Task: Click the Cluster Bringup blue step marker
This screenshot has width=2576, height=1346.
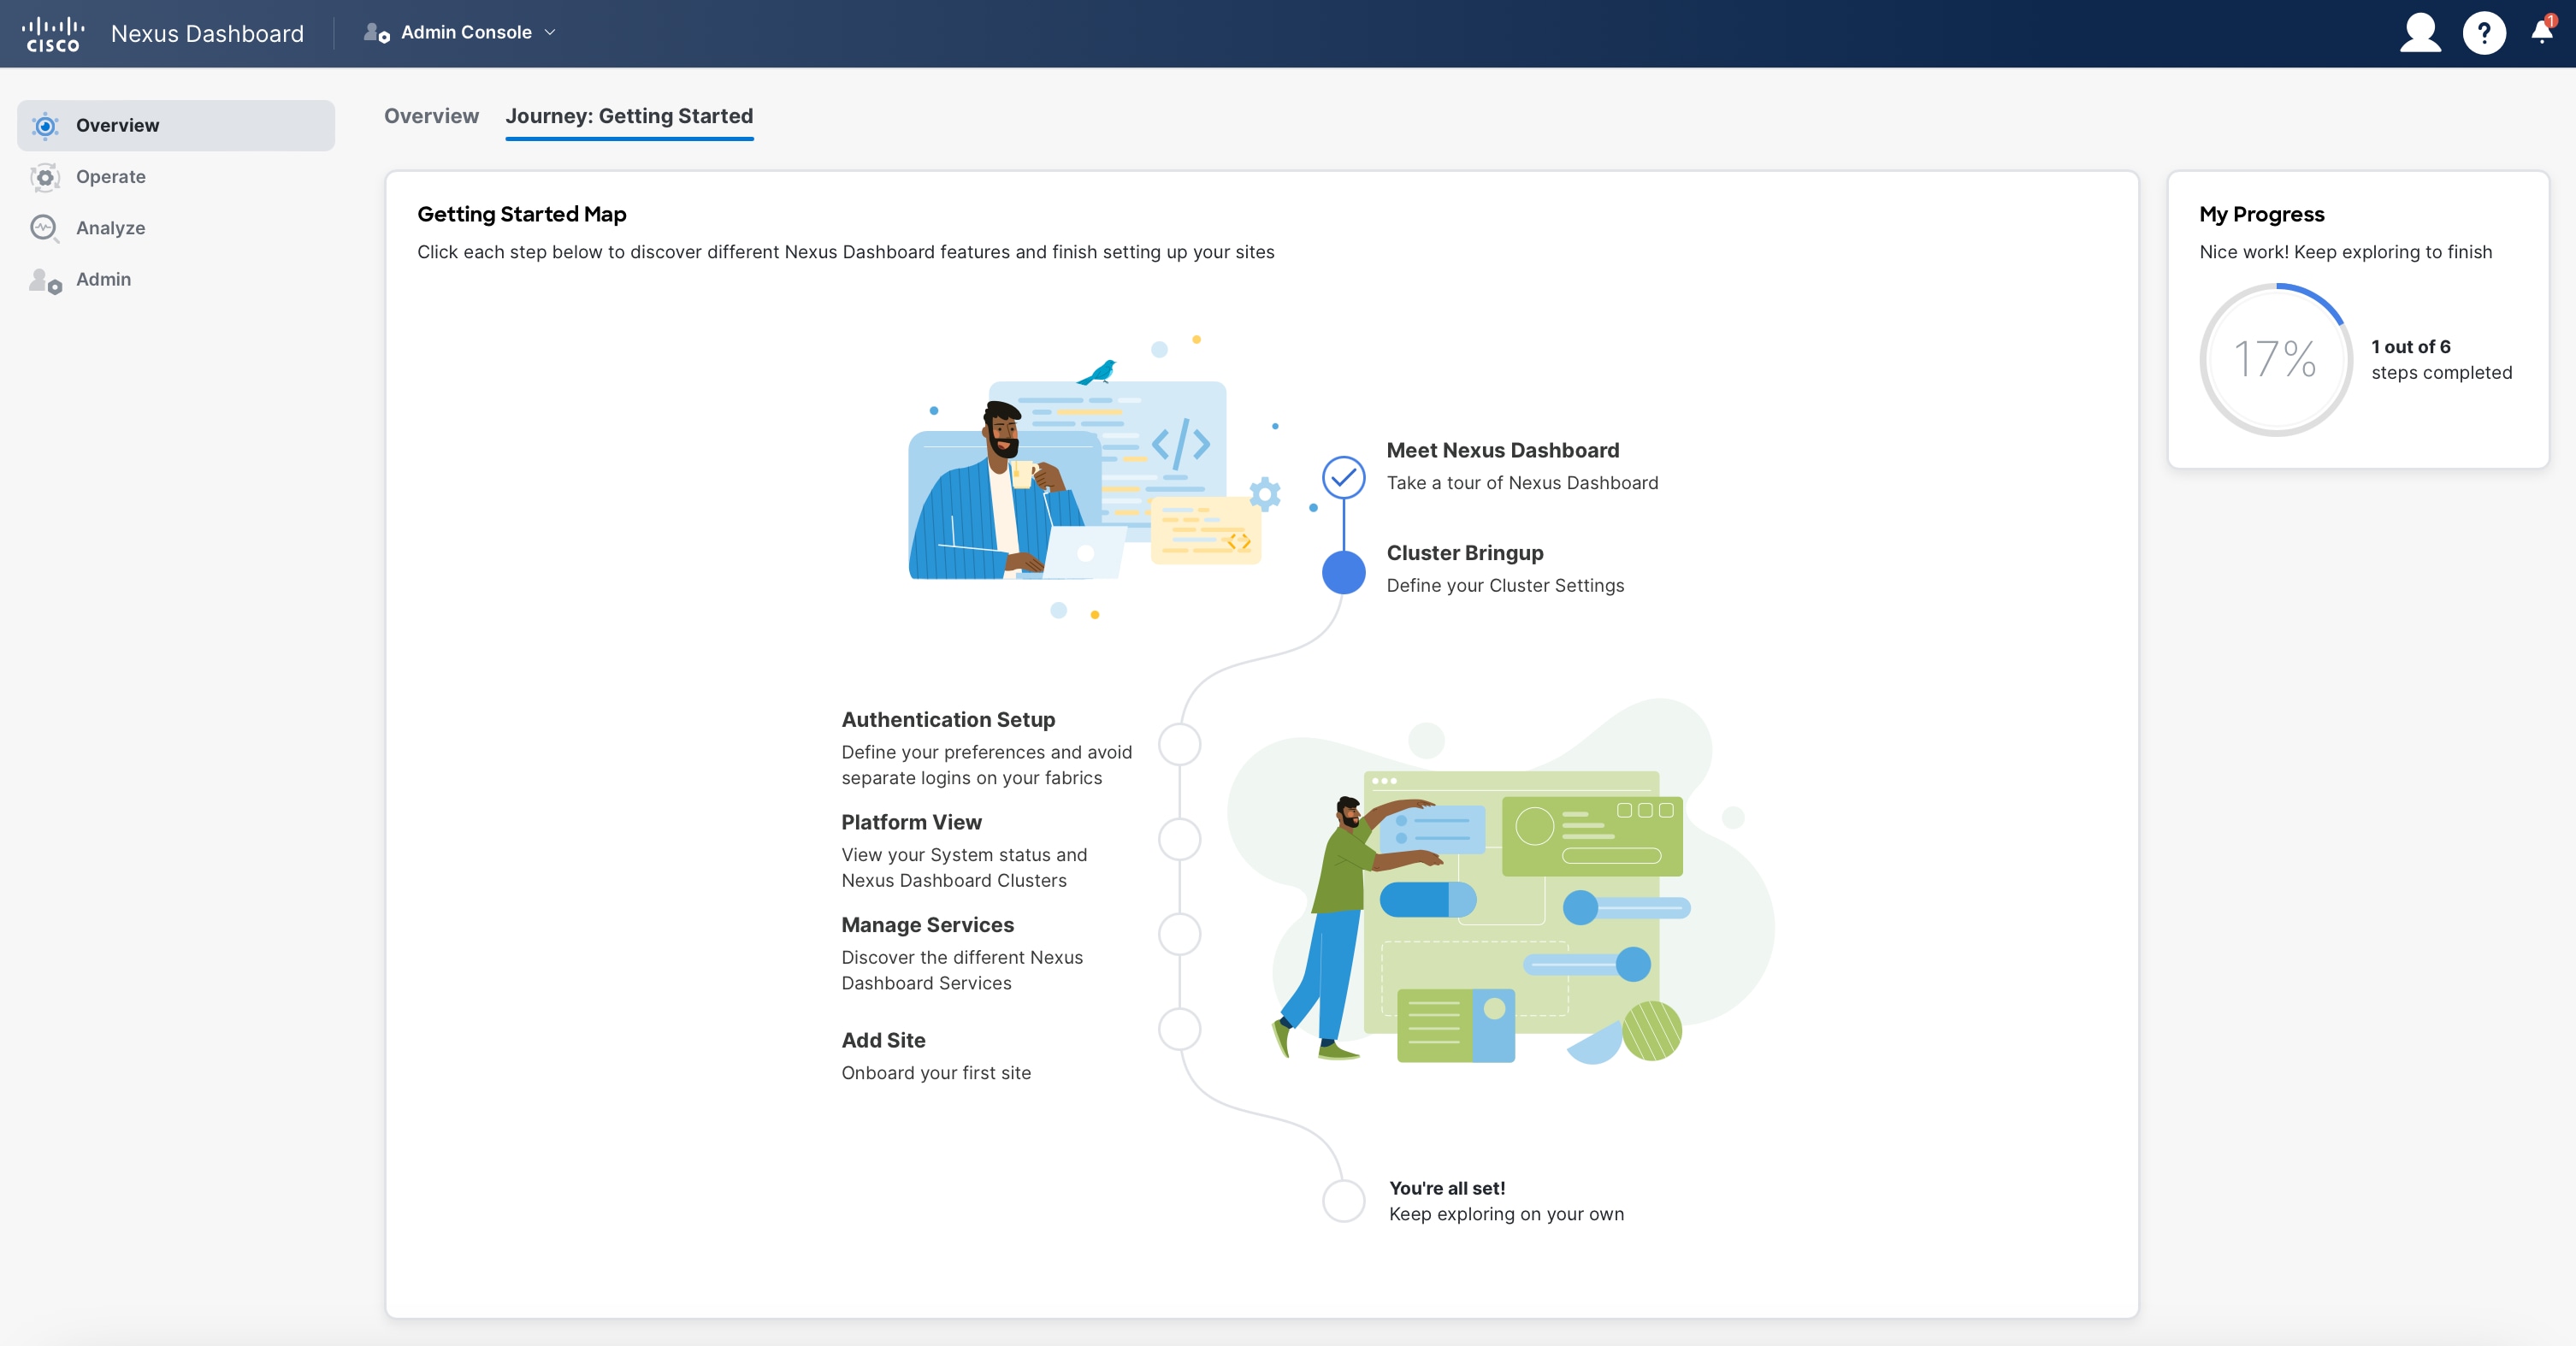Action: coord(1343,572)
